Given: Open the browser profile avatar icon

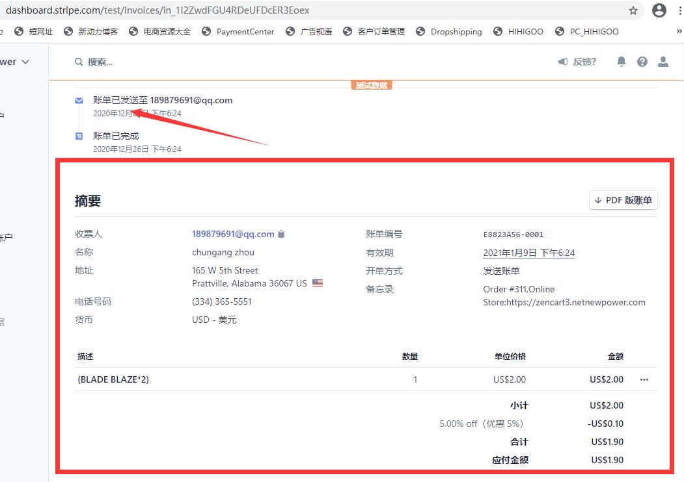Looking at the screenshot, I should coord(661,10).
